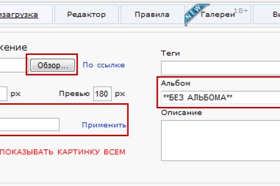This screenshot has height=186, width=280.
Task: Click the red ПОКАЗЫВАТЬ КАРТИНКУ ВСЕМ text
Action: coord(63,152)
